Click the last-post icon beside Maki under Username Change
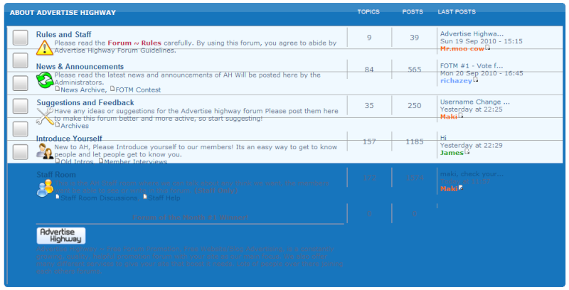 [x=461, y=116]
